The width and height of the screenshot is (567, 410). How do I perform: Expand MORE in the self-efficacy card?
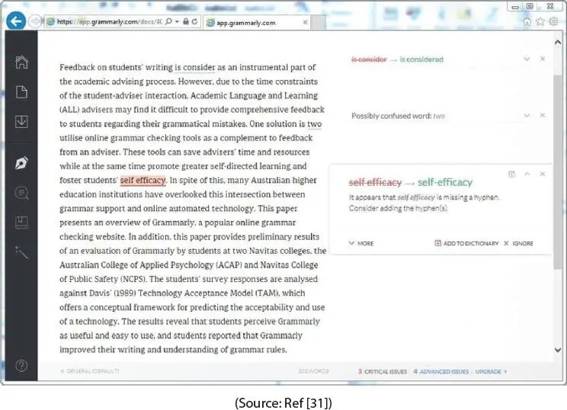pos(361,243)
